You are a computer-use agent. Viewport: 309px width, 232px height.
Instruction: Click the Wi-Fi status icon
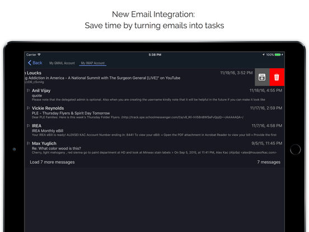point(39,54)
